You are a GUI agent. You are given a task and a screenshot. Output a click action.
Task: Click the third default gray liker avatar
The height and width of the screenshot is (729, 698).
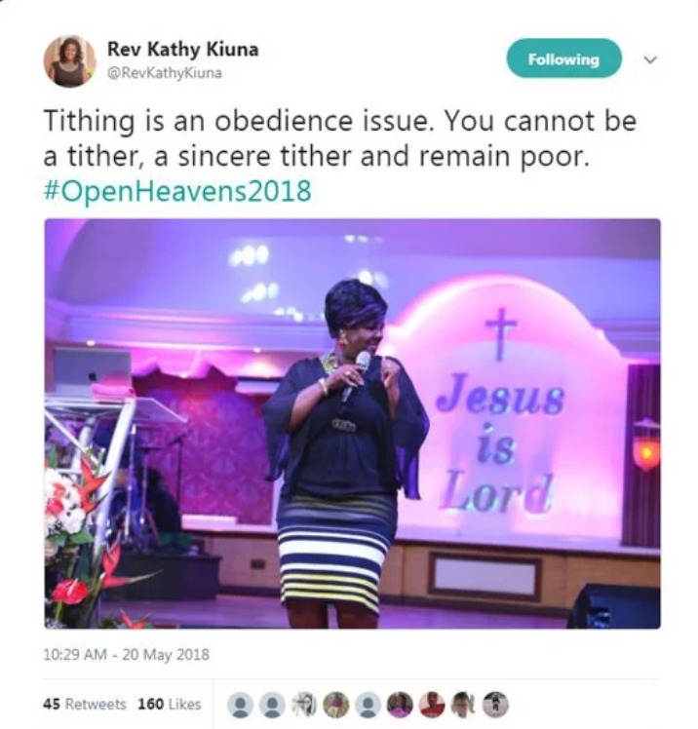(x=368, y=705)
